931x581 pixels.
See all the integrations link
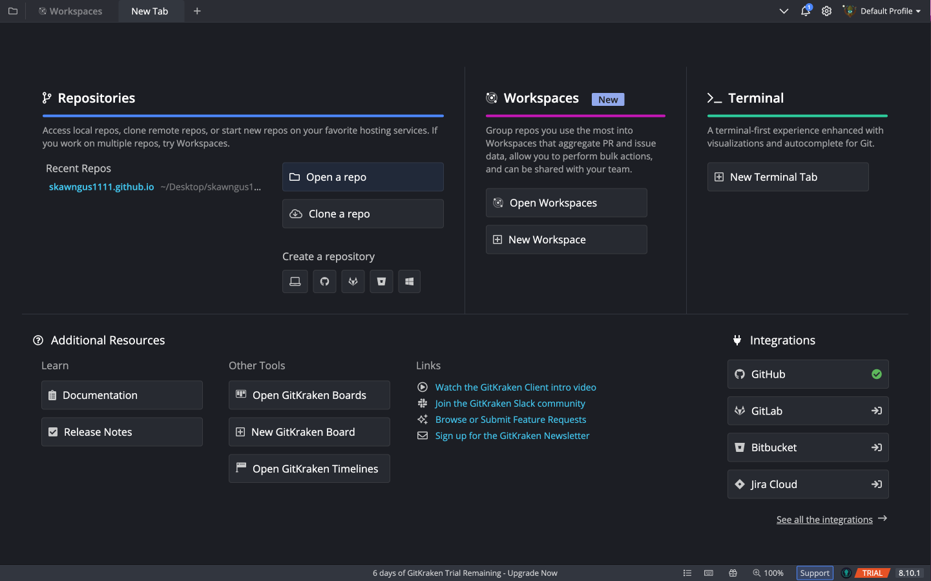824,520
